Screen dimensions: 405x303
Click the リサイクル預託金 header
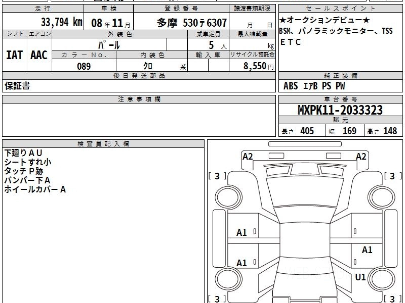[x=252, y=55]
